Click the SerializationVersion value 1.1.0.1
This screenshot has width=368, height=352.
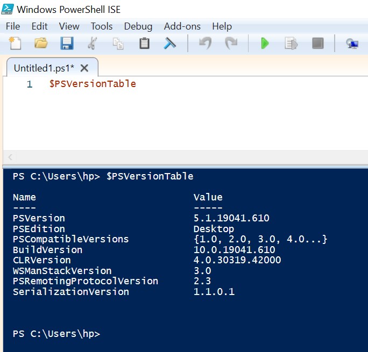tap(214, 292)
